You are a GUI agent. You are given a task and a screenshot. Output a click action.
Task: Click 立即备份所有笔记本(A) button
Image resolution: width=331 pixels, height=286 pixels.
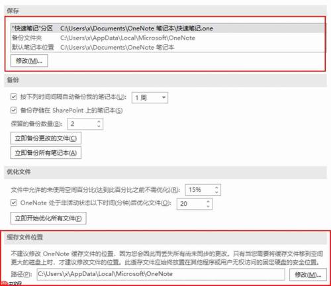(46, 153)
